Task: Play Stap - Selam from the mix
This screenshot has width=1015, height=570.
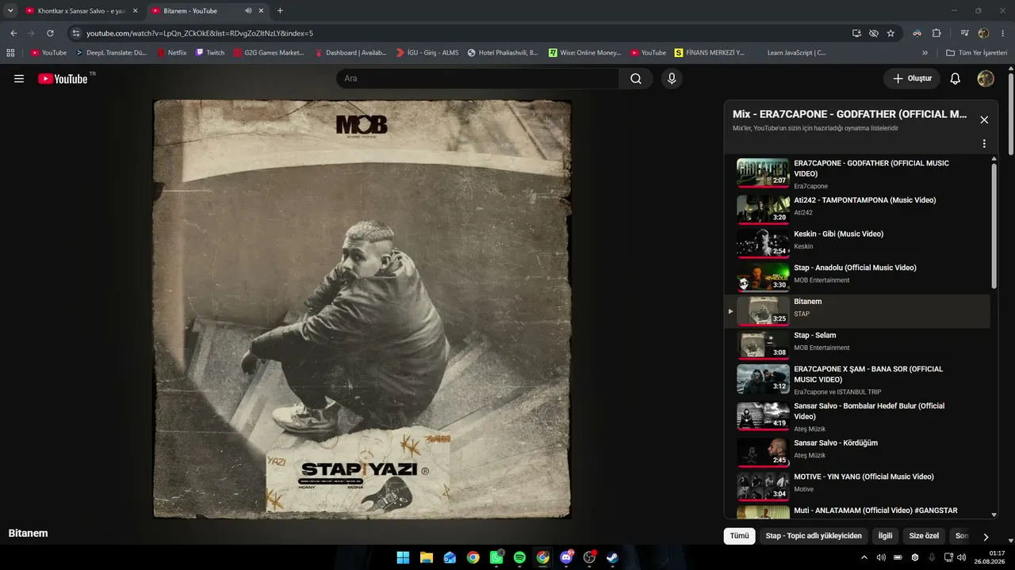Action: (763, 344)
